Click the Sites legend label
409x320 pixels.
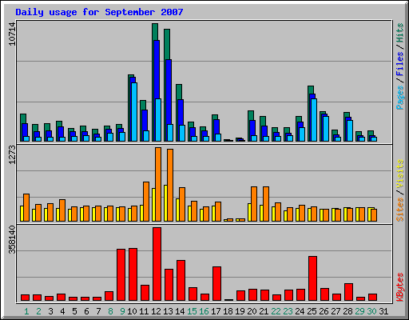(x=400, y=210)
